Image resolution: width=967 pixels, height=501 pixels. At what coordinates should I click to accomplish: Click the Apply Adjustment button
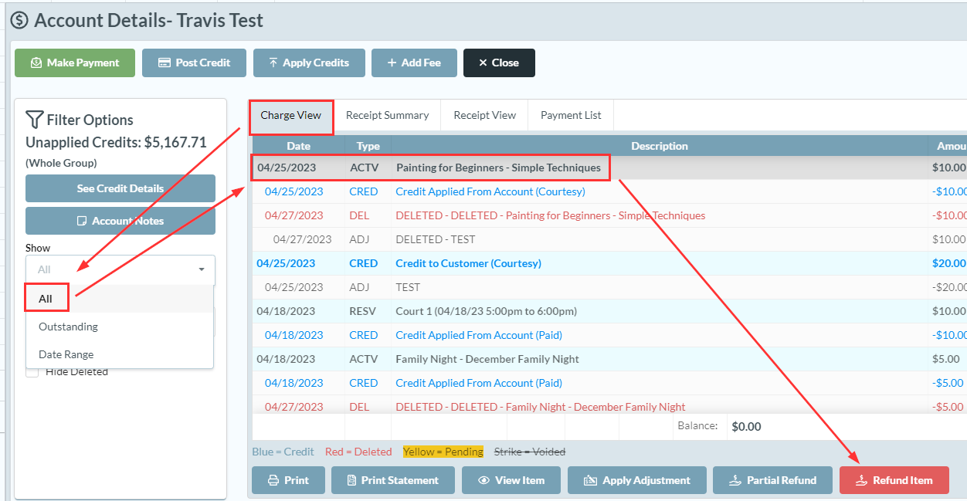coord(636,480)
